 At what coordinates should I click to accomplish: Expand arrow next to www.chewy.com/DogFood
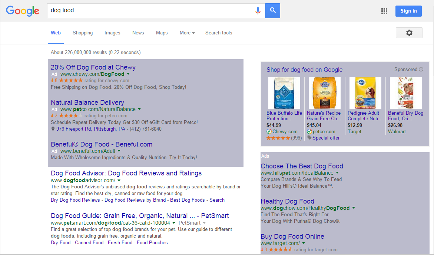coord(128,74)
